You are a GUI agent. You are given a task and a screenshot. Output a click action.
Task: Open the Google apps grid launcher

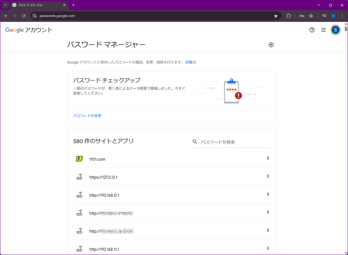pos(324,30)
